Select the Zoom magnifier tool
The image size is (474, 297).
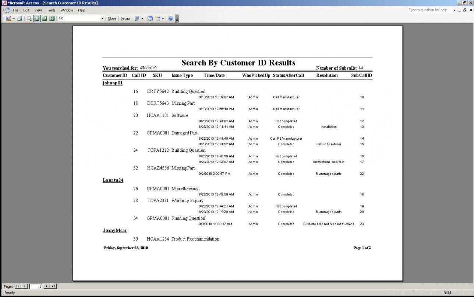29,18
